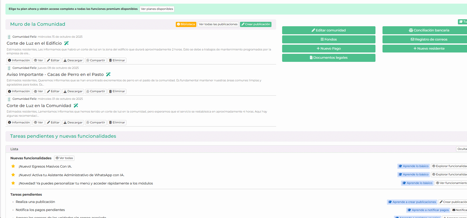Click star icon for Egresos Masivos Con IA

(13, 166)
